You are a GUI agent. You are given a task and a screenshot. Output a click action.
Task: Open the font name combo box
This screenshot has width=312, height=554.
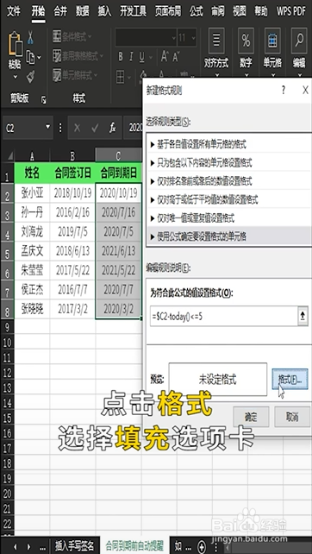pos(147,38)
